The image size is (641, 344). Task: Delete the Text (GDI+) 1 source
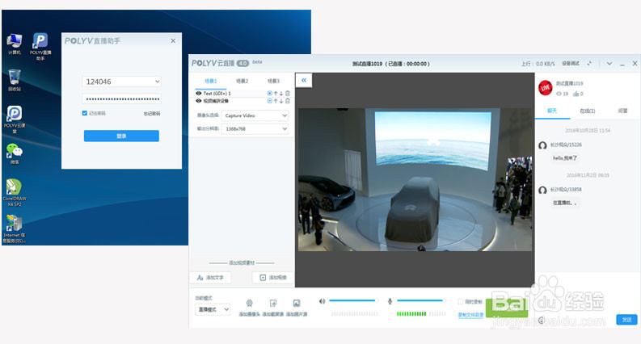[x=288, y=94]
